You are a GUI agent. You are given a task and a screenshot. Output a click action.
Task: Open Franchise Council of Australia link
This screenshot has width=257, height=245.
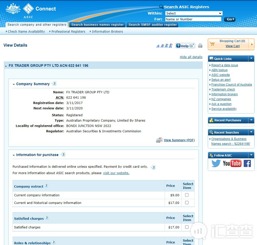point(231,84)
